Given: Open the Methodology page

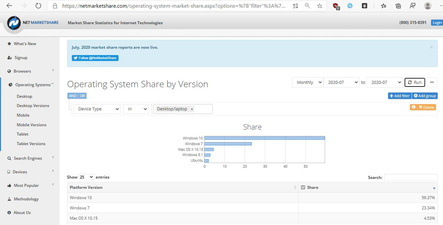Looking at the screenshot, I should (x=26, y=199).
